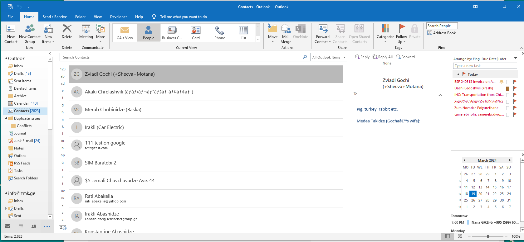Switch to Calendar navigation
Screen dimensions: 524x242
coord(21,226)
